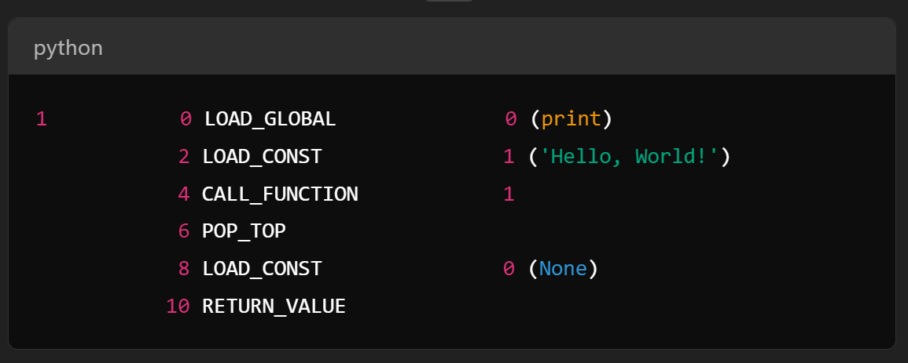Click byte offset 0 before LOAD_GLOBAL

[x=186, y=119]
